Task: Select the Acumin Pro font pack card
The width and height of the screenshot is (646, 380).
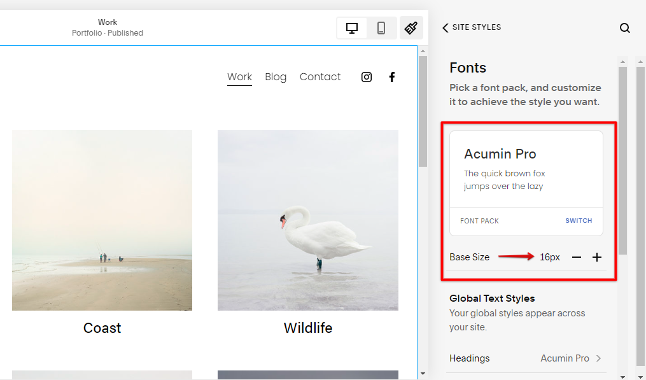Action: [x=526, y=169]
